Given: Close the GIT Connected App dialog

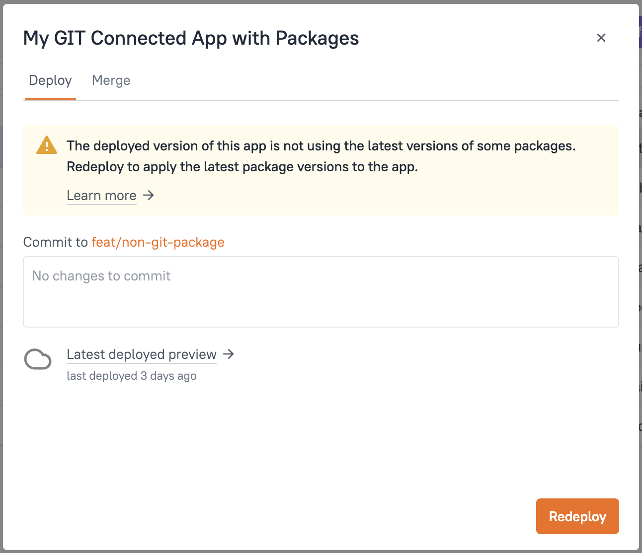Looking at the screenshot, I should pos(601,38).
